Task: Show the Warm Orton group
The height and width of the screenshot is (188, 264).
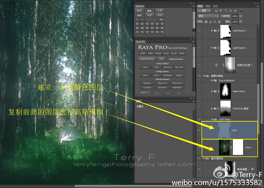Action: [x=199, y=91]
